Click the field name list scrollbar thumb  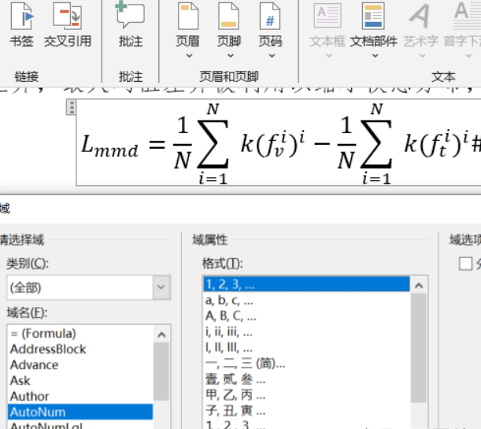coord(161,372)
